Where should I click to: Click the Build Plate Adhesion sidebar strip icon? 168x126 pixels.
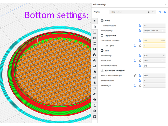pos(95,83)
